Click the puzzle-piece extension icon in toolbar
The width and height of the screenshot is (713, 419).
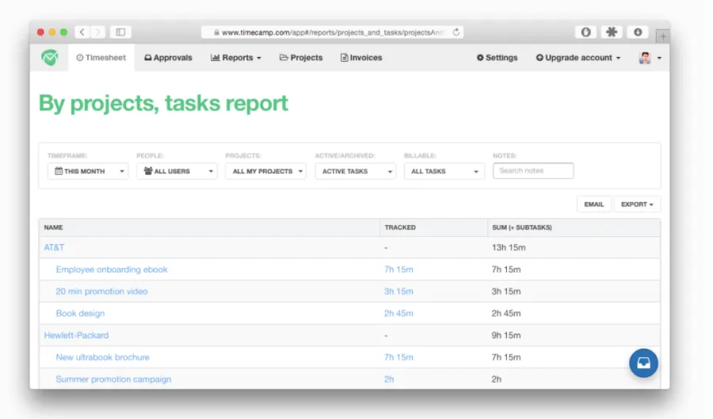click(x=612, y=32)
